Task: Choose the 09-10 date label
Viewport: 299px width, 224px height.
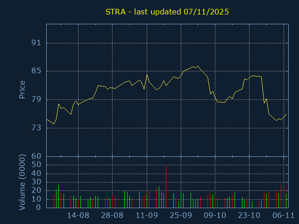Action: (x=215, y=216)
